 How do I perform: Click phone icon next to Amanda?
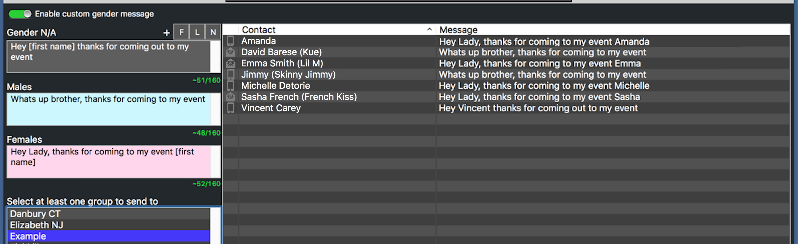231,41
